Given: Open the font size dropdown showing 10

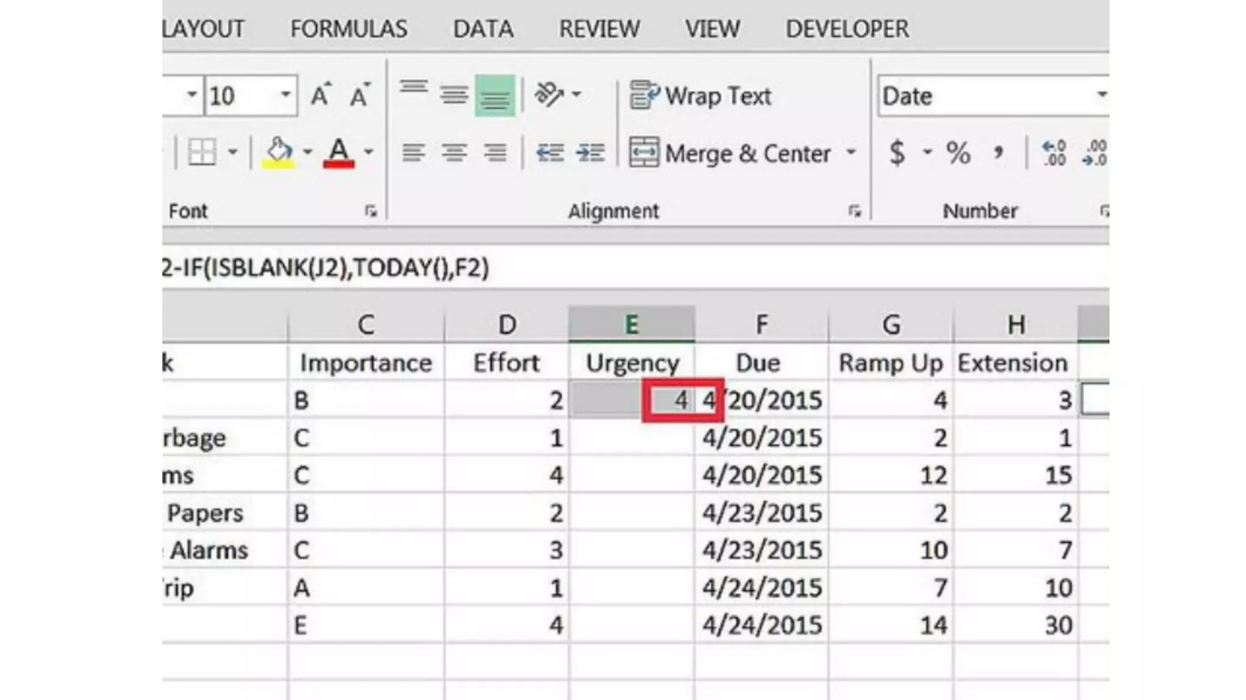Looking at the screenshot, I should pos(285,95).
